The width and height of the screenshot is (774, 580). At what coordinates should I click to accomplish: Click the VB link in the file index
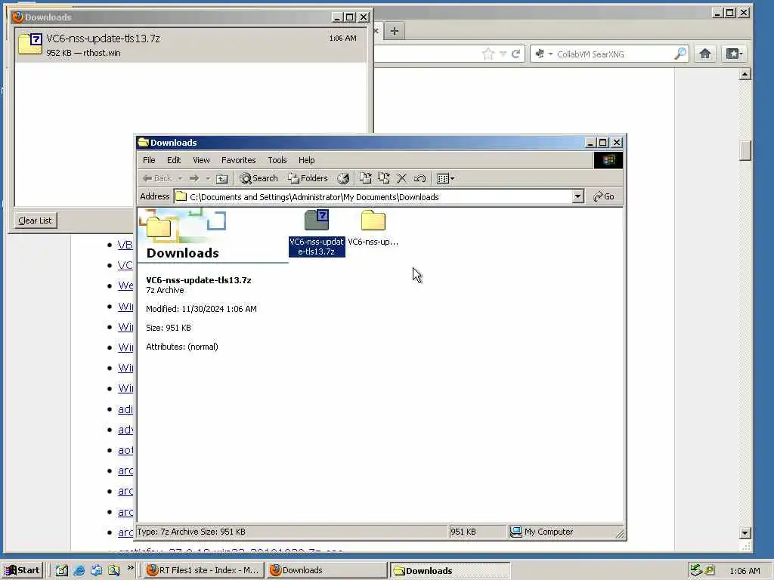point(125,245)
